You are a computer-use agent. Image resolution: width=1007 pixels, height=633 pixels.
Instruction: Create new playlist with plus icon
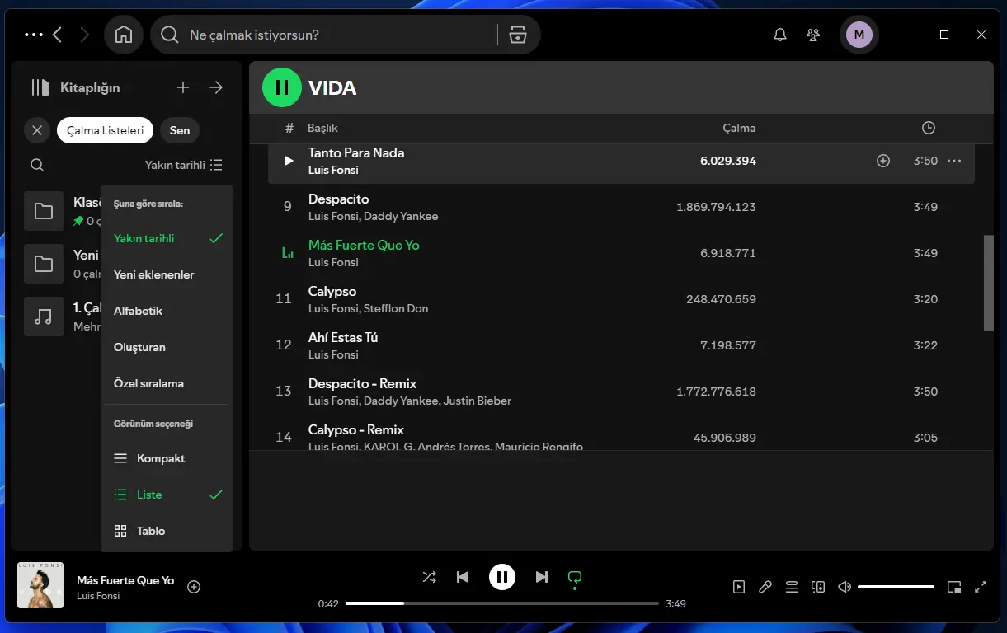pyautogui.click(x=183, y=87)
